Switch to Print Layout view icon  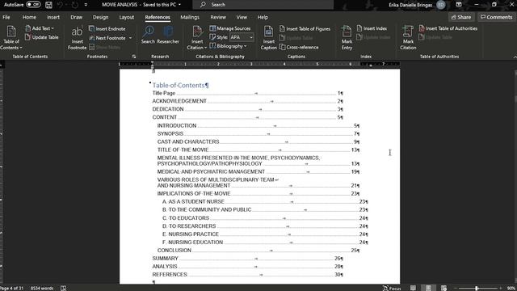[428, 288]
